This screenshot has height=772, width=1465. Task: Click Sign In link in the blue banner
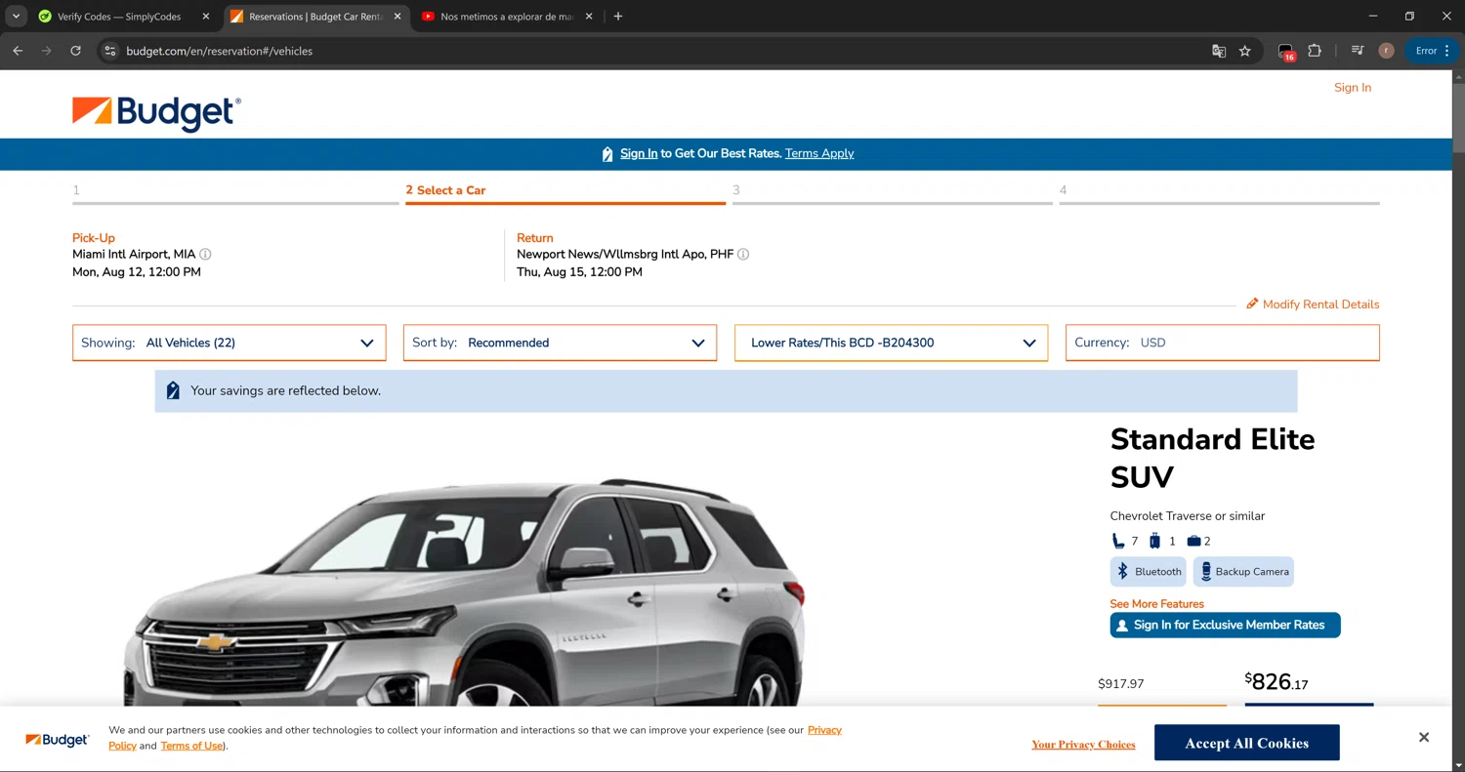639,153
